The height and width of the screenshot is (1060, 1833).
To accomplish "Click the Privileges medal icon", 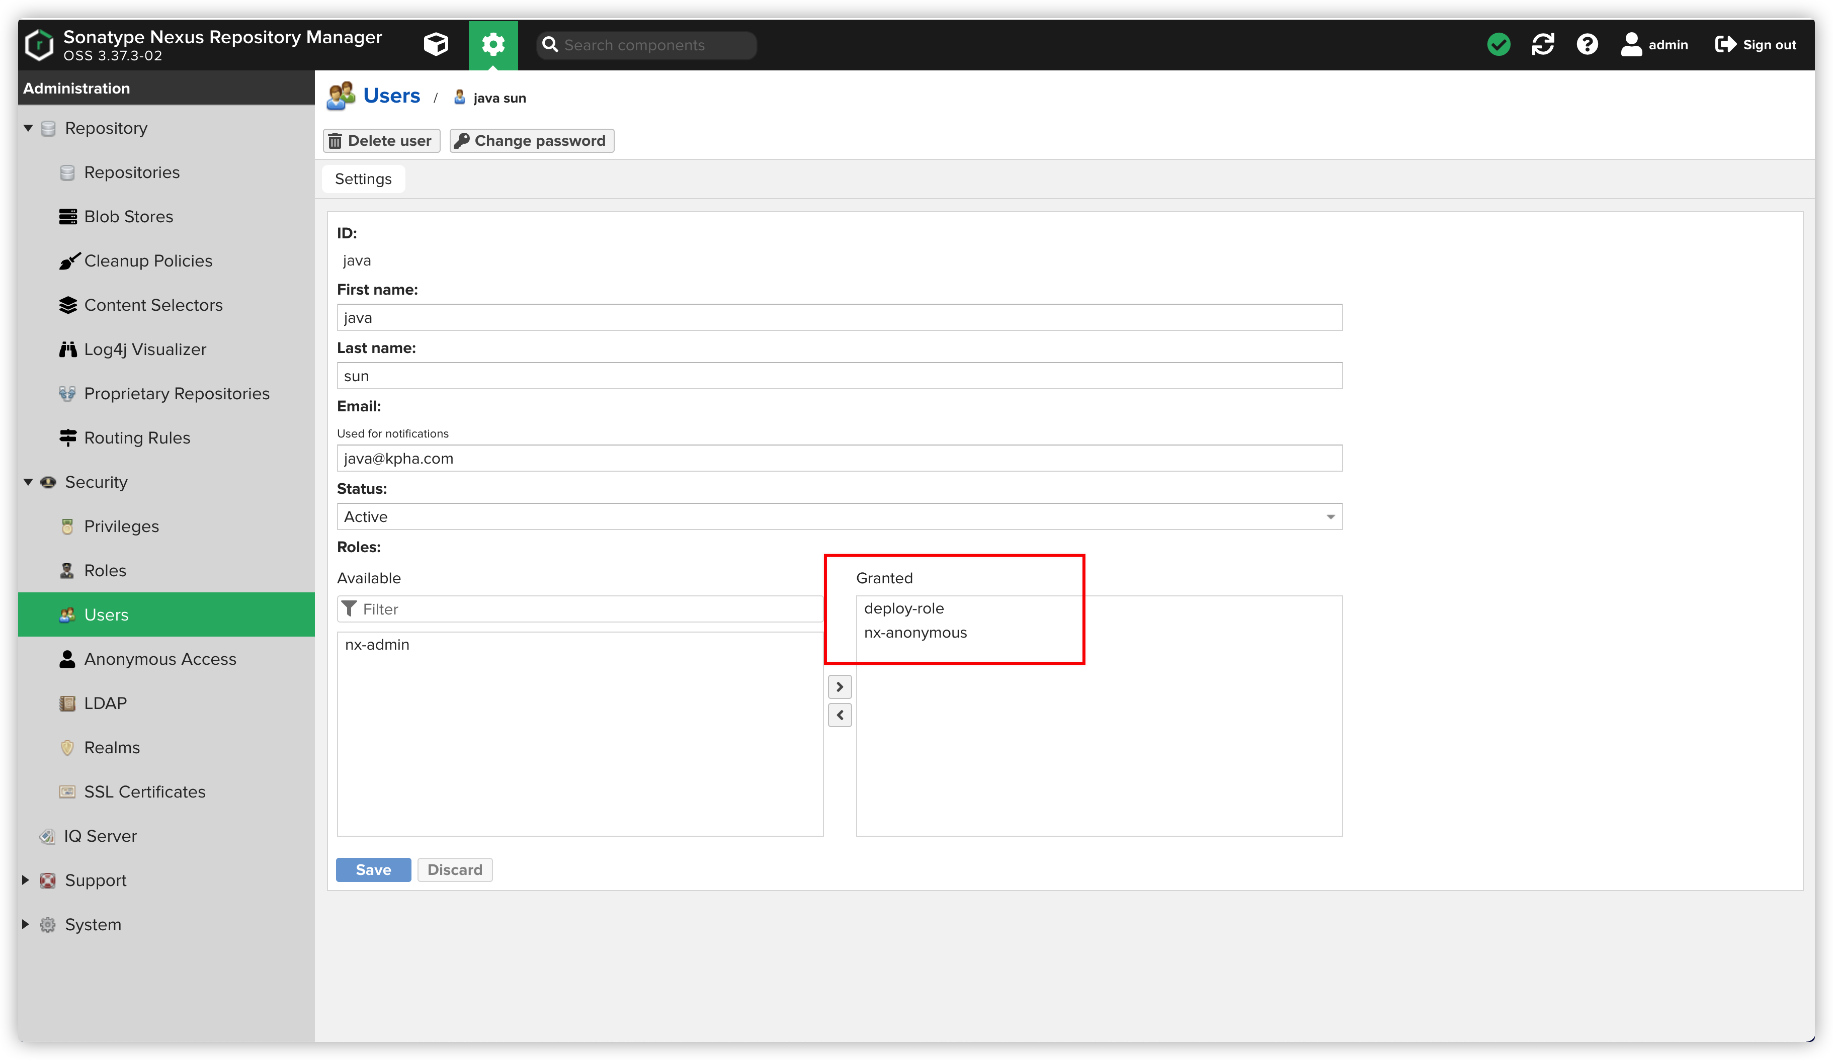I will (67, 526).
